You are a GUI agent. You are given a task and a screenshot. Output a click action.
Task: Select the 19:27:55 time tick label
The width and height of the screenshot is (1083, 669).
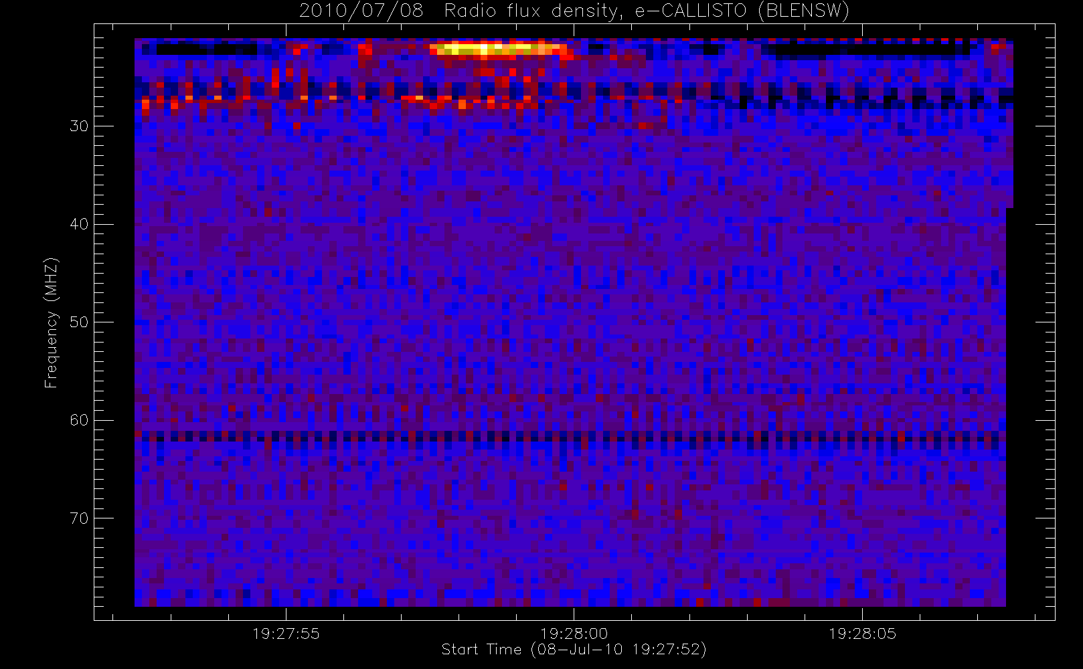286,634
